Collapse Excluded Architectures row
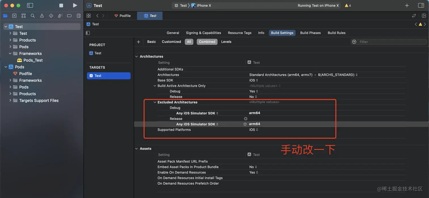The width and height of the screenshot is (429, 198). 155,102
